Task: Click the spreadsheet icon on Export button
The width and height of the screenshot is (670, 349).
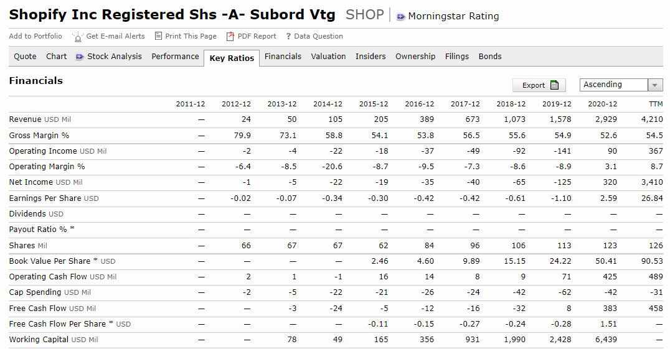Action: [554, 85]
